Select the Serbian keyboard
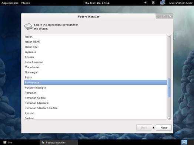Screen dimensions: 194x145 [96, 118]
